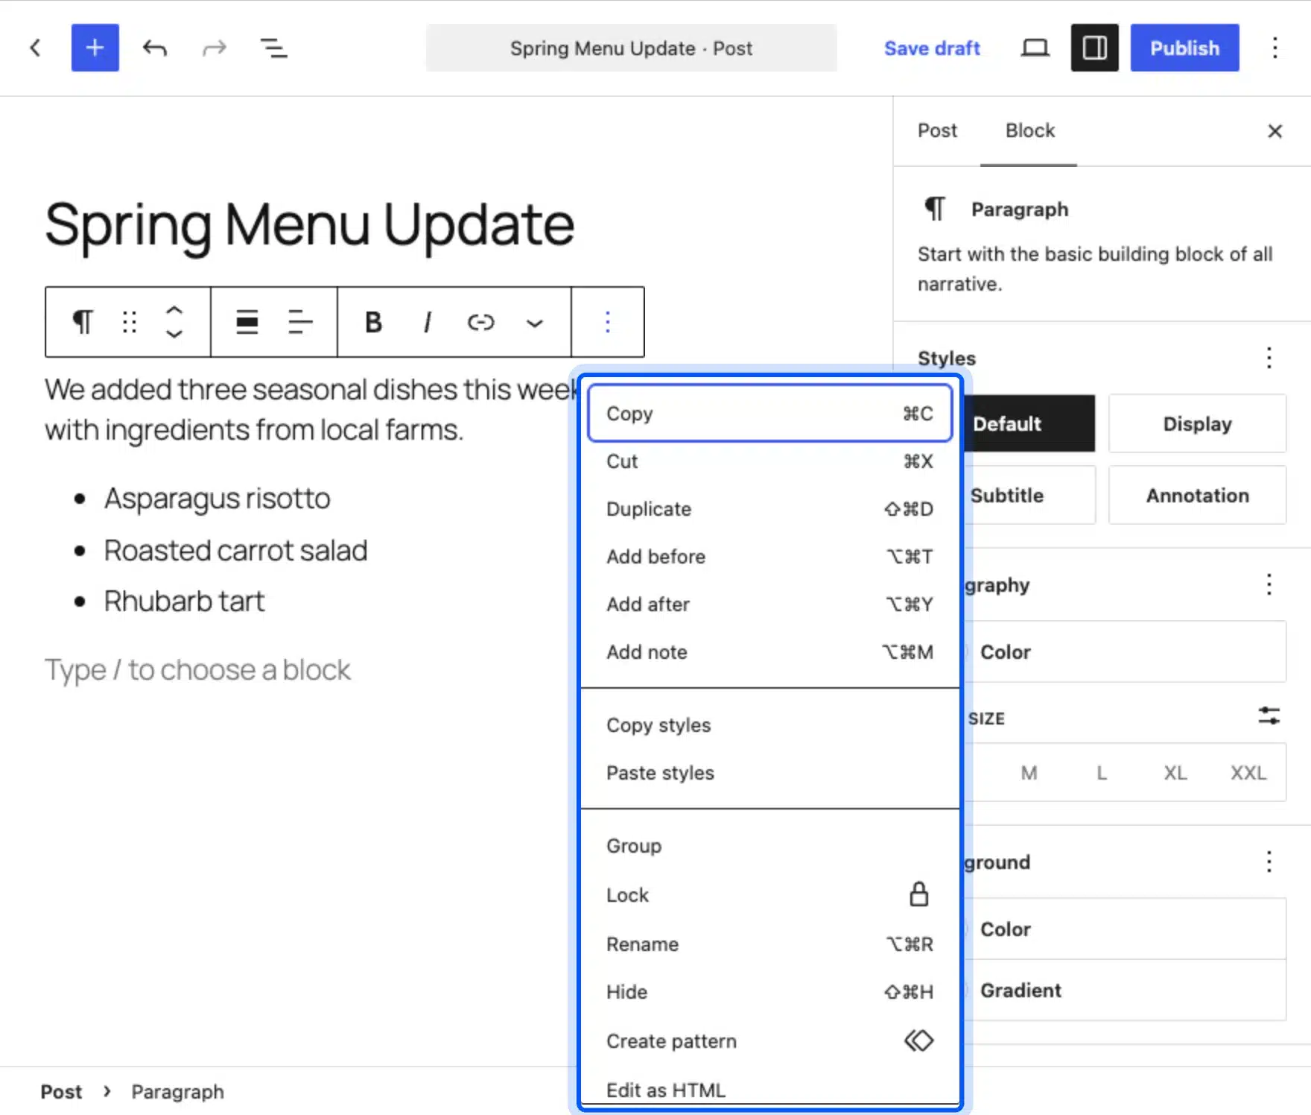Click the paragraph block type icon in toolbar

(x=82, y=322)
